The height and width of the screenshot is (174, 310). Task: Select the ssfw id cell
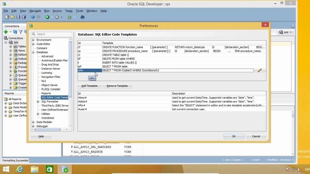point(90,71)
